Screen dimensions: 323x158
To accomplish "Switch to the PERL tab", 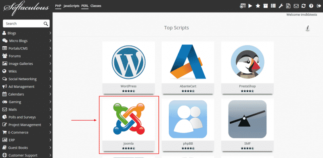I will (85, 6).
